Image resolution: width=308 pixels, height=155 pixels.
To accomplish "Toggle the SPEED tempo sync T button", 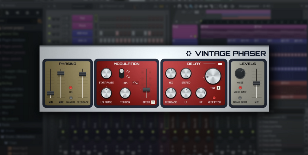I will [153, 102].
